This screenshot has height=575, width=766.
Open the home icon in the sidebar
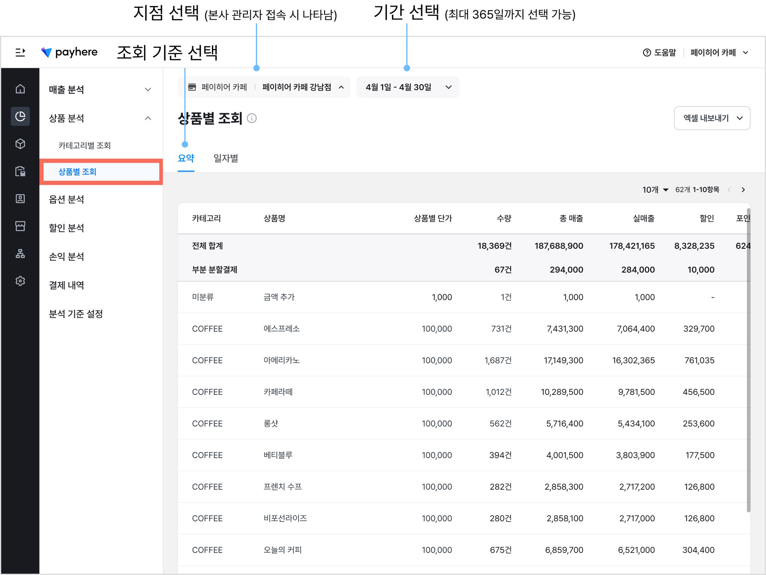coord(20,89)
